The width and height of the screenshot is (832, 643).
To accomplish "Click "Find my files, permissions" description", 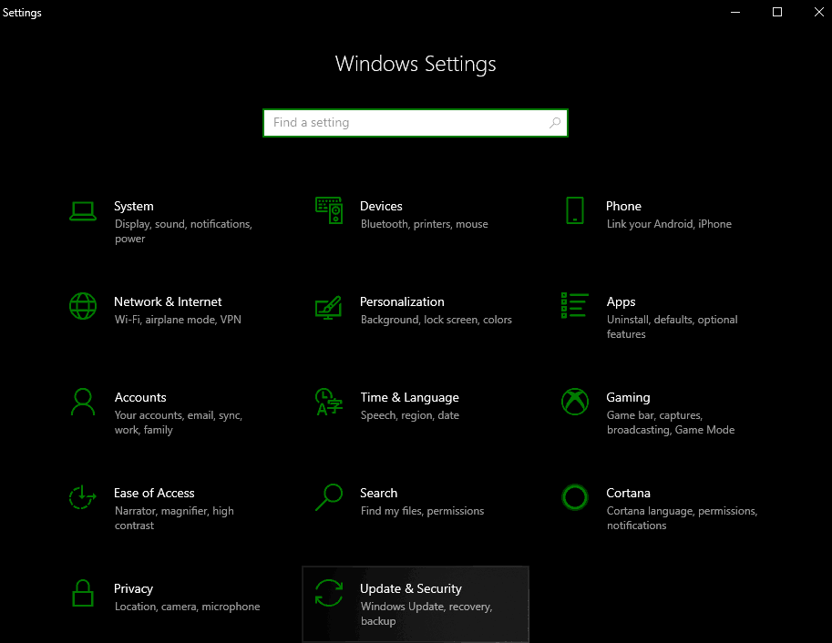I will coord(422,511).
